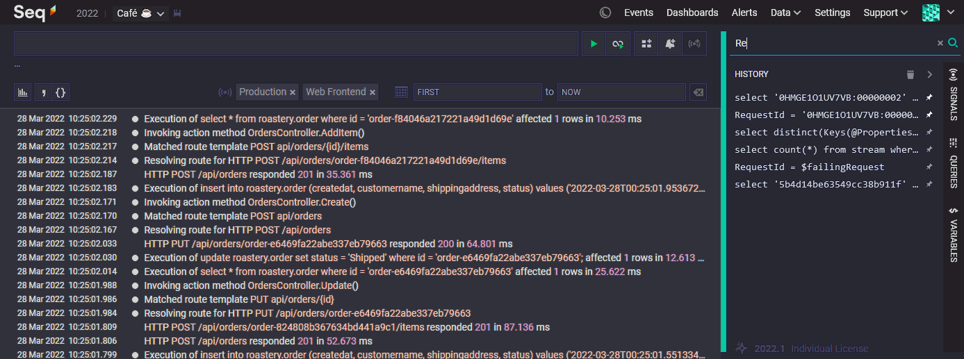Image resolution: width=964 pixels, height=359 pixels.
Task: Click the signal radio icon left of Production
Action: coord(225,92)
